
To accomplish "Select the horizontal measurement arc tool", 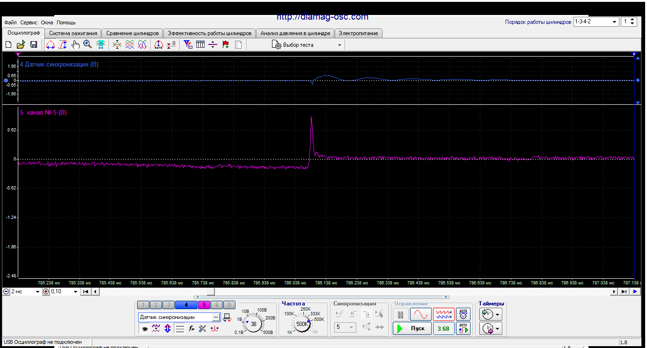I will [x=51, y=45].
